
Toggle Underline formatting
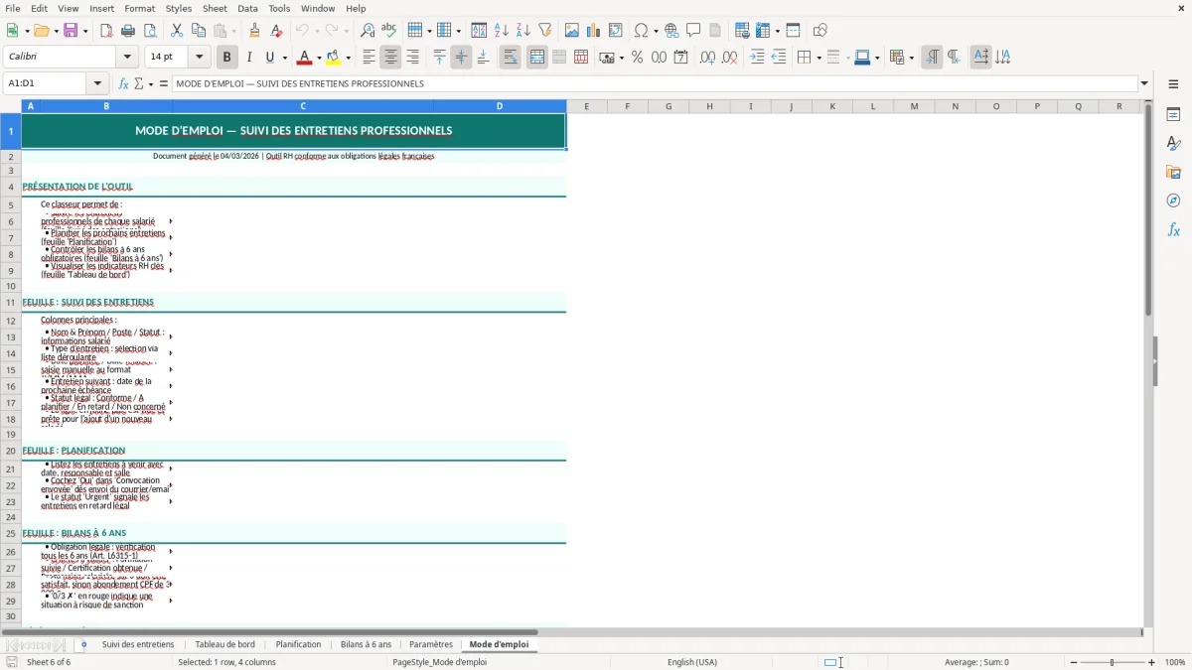coord(270,58)
